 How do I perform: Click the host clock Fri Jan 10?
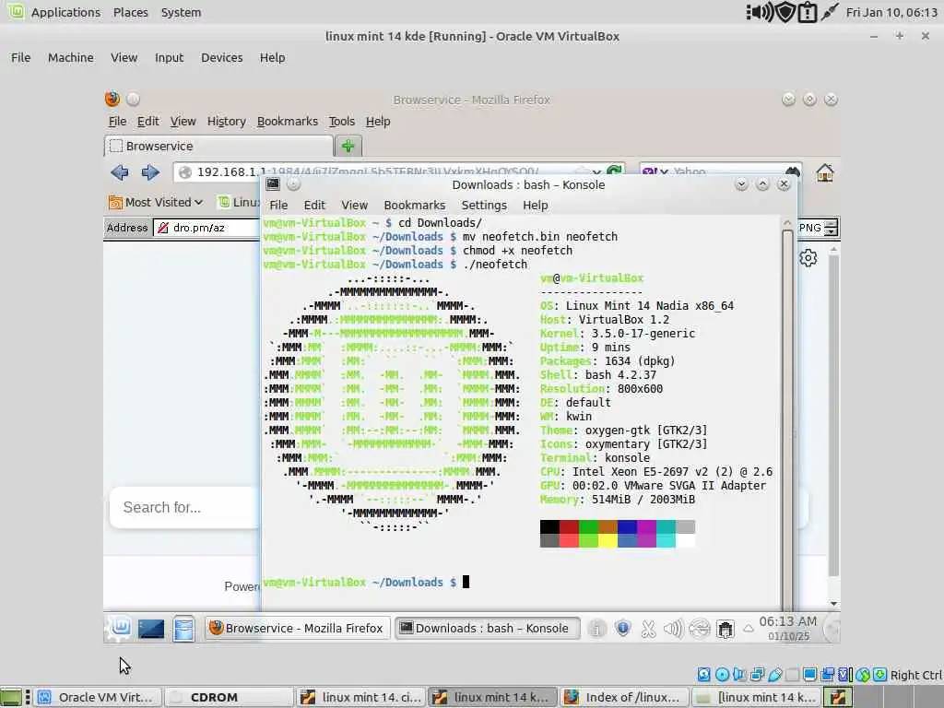coord(891,12)
